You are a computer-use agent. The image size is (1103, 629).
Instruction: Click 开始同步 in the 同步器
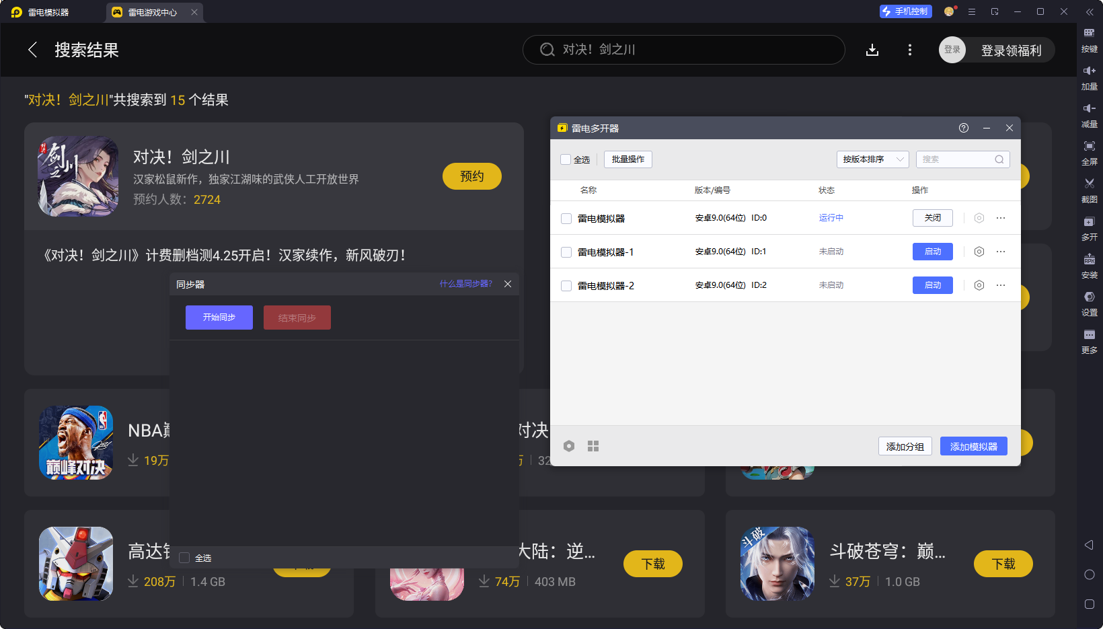219,318
